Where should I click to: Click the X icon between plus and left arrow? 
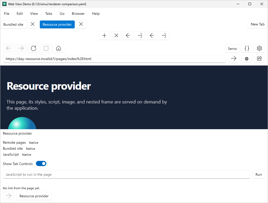click(116, 36)
